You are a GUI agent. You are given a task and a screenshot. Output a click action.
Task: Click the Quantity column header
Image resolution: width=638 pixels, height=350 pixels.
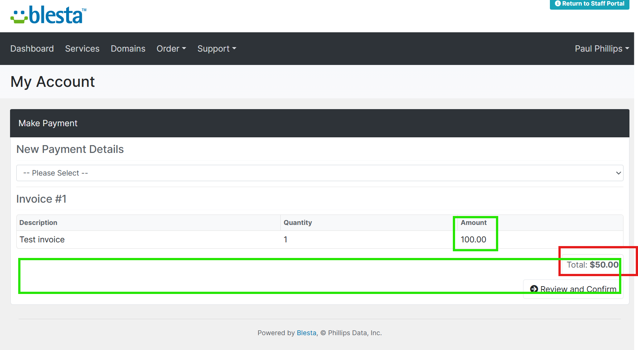(297, 223)
